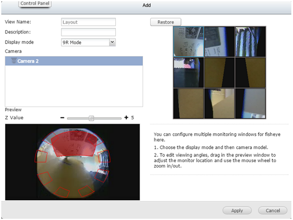Select the middle-left monitoring window thumbnail

[x=189, y=72]
